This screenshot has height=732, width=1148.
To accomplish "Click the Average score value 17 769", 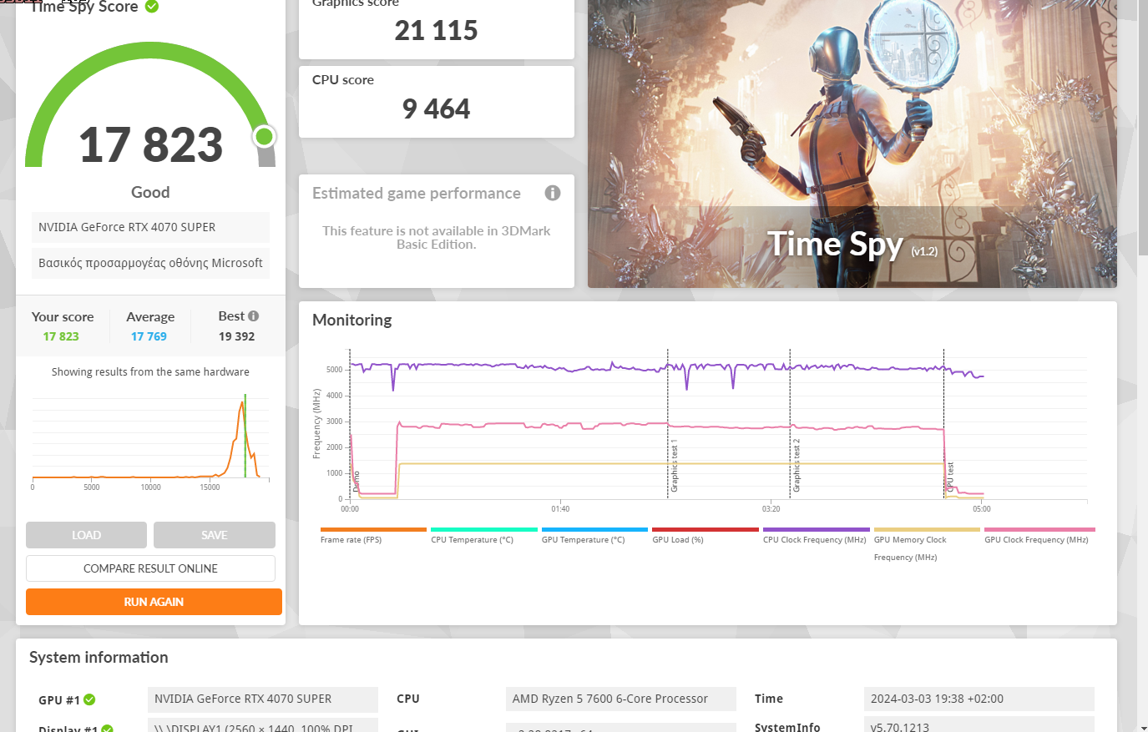I will pos(149,336).
